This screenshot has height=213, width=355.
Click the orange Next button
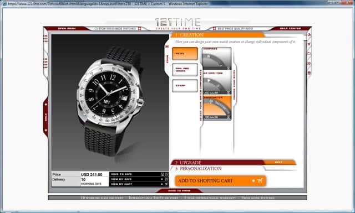pos(279,162)
